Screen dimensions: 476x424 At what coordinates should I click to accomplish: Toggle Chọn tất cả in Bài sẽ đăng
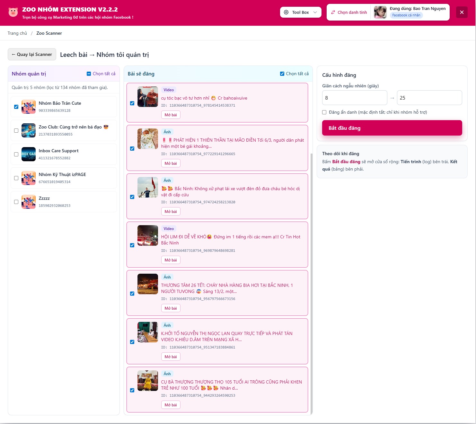coord(282,74)
